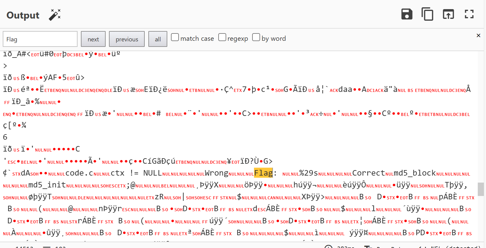Click the output vertical scrollbar thumb

pos(481,189)
